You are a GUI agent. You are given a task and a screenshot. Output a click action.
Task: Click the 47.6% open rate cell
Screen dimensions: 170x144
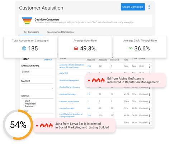127,94
